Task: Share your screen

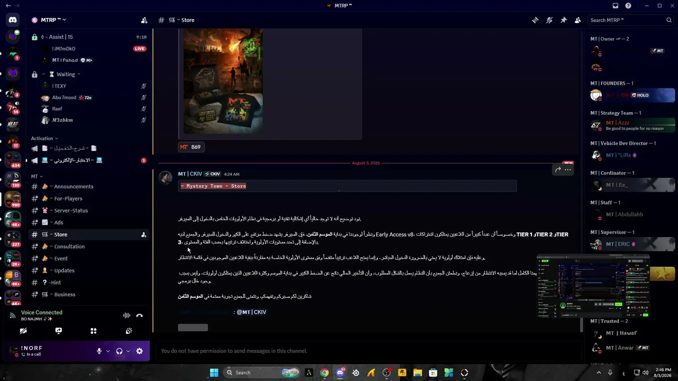Action: (58, 331)
